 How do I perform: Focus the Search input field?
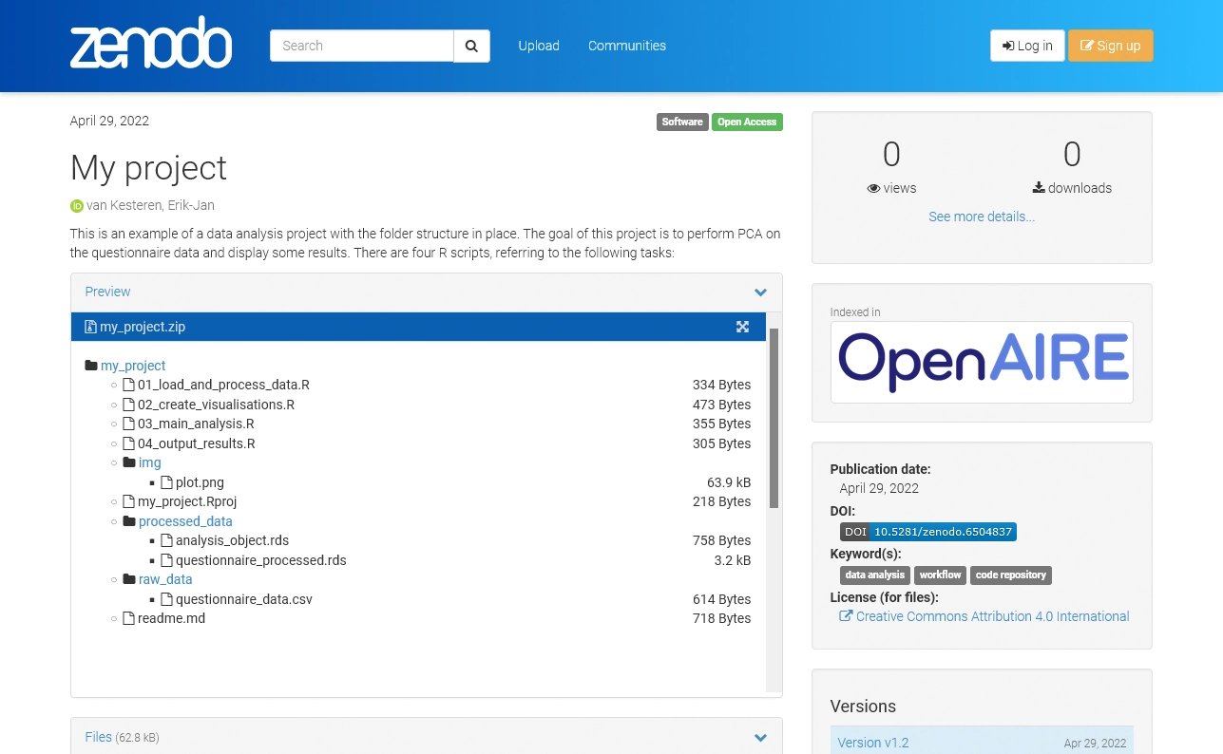tap(362, 46)
